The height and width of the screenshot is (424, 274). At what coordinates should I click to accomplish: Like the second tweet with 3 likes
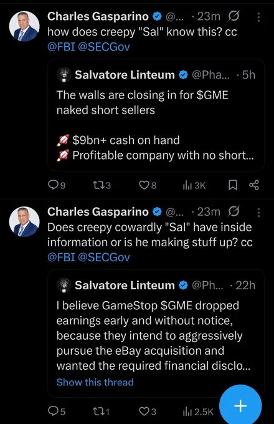pos(148,412)
